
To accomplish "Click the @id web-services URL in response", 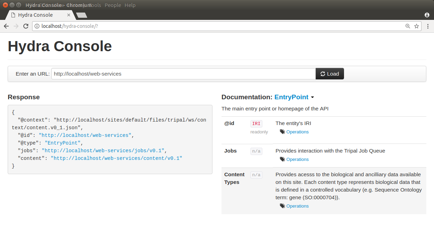I will (x=85, y=135).
